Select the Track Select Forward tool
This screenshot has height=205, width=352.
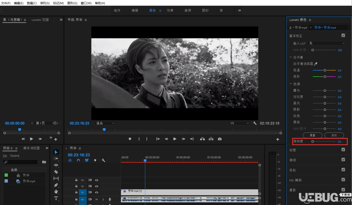click(x=56, y=159)
